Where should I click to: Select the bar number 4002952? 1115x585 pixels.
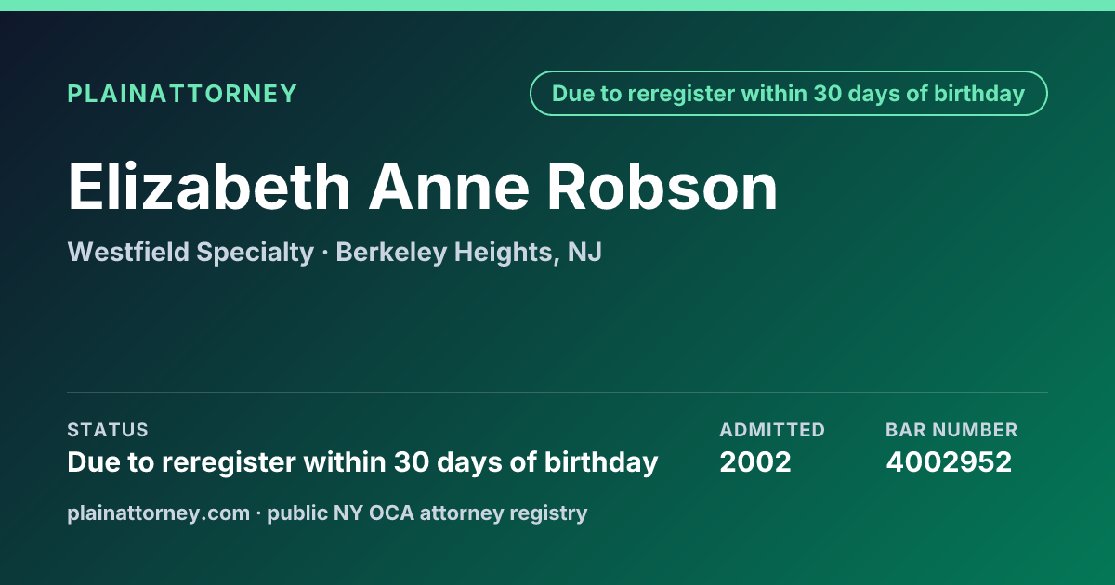click(x=949, y=462)
